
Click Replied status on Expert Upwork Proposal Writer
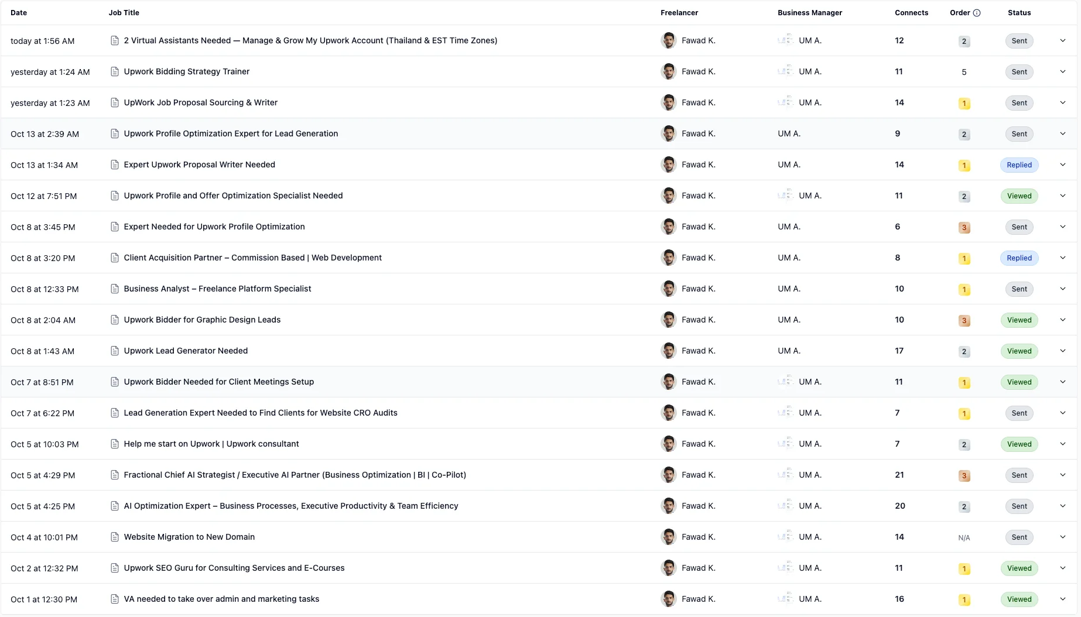(1019, 165)
